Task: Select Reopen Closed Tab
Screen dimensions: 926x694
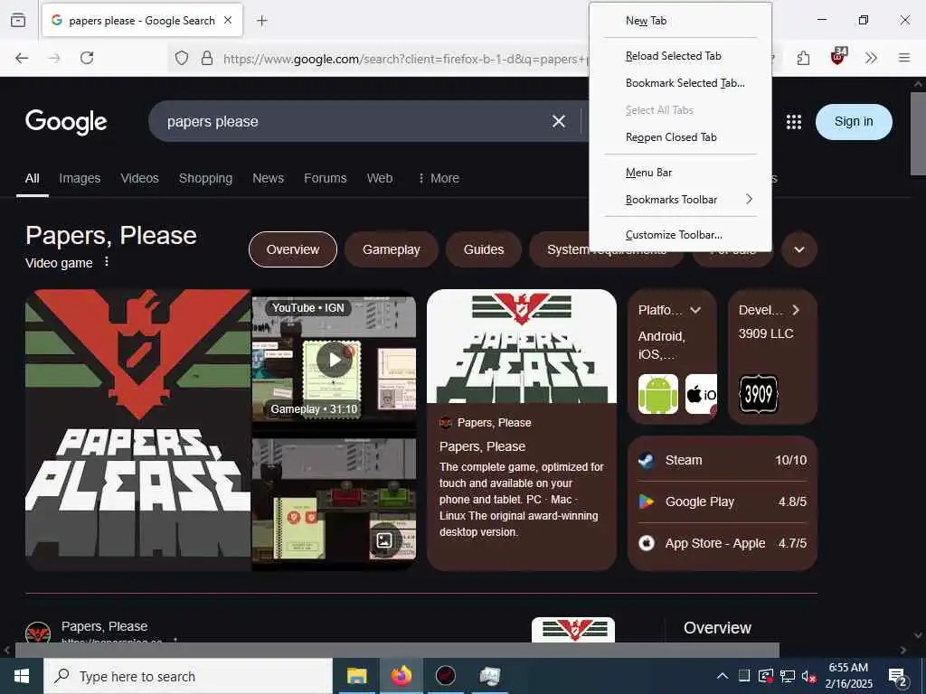Action: point(680,137)
